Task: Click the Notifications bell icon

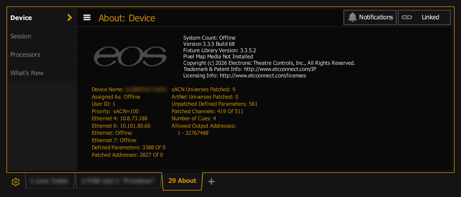Action: pyautogui.click(x=352, y=17)
